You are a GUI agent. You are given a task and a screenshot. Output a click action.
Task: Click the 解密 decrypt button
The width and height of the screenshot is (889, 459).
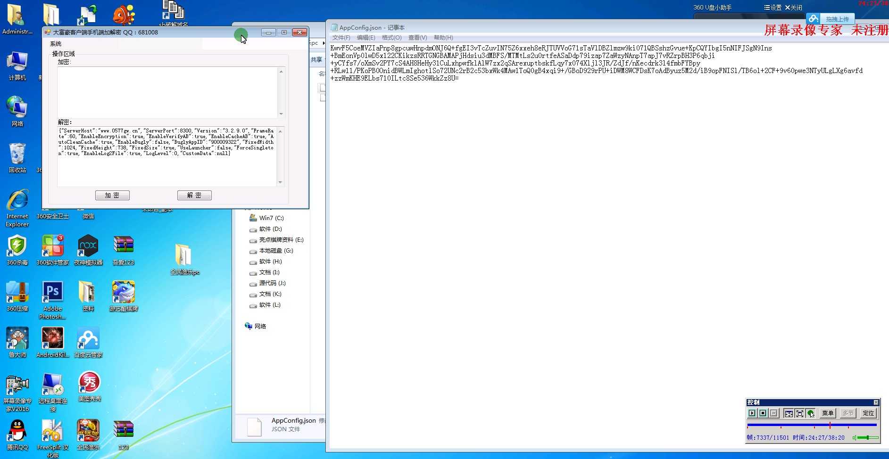click(194, 195)
